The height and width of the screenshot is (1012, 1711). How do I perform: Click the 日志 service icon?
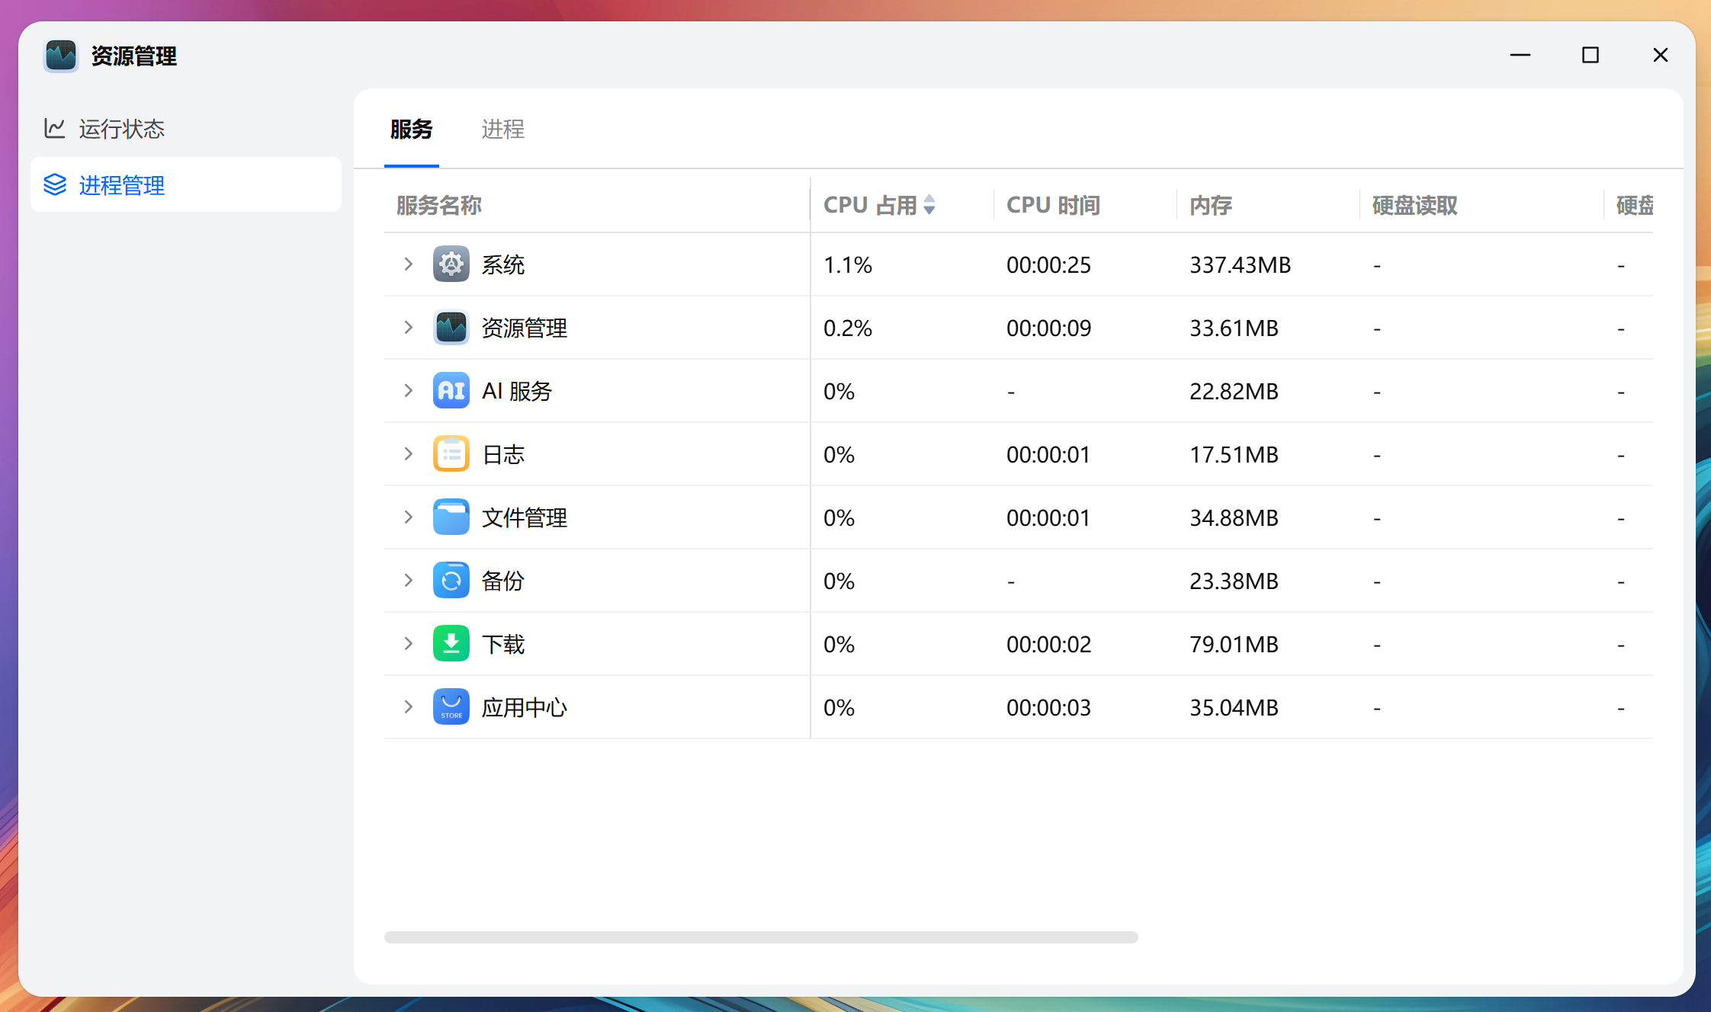pos(451,453)
